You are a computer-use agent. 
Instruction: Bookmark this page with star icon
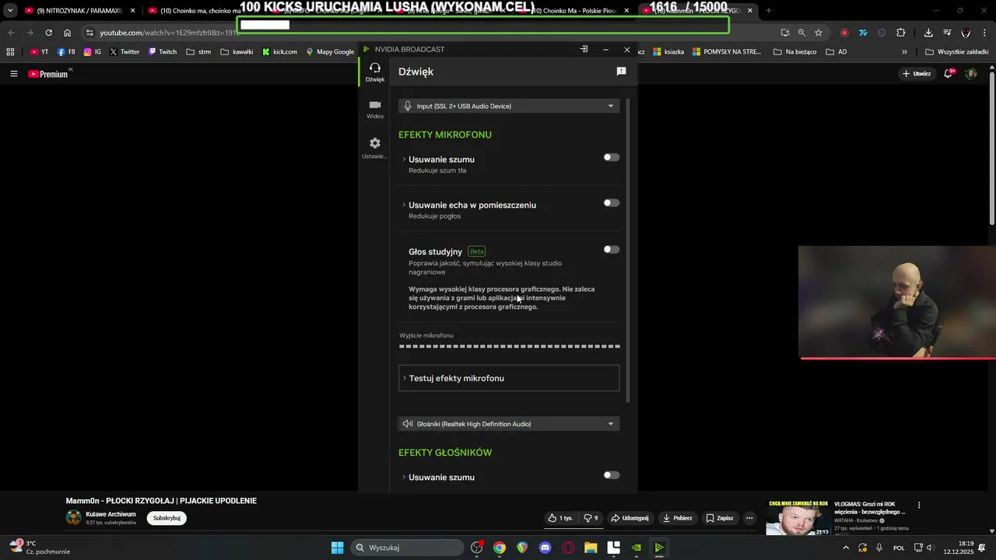819,33
